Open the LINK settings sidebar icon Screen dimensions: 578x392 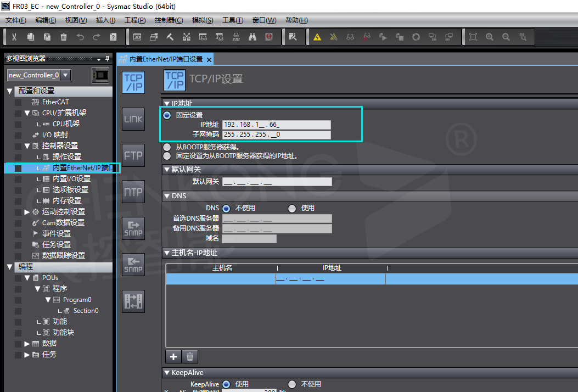[133, 119]
